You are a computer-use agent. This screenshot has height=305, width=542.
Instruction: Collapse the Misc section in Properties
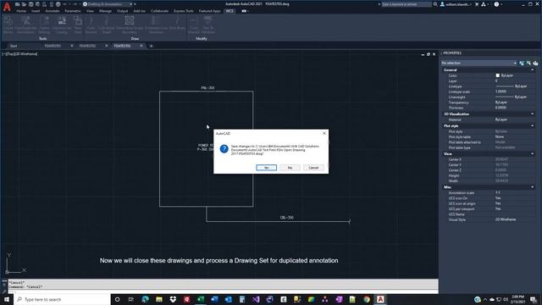click(x=532, y=187)
